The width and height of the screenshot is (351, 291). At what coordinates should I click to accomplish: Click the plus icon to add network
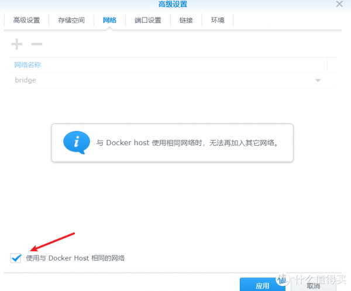(x=17, y=44)
